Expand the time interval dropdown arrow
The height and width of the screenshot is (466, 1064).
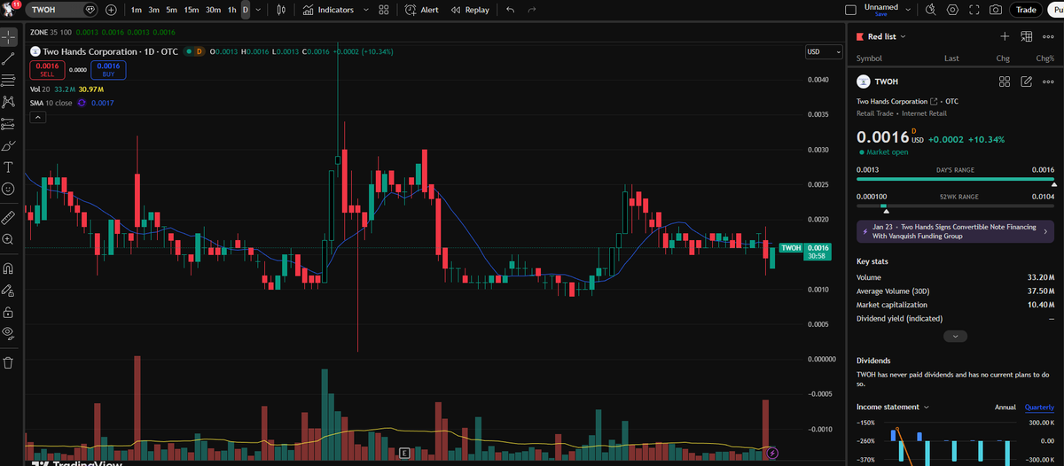(x=258, y=10)
